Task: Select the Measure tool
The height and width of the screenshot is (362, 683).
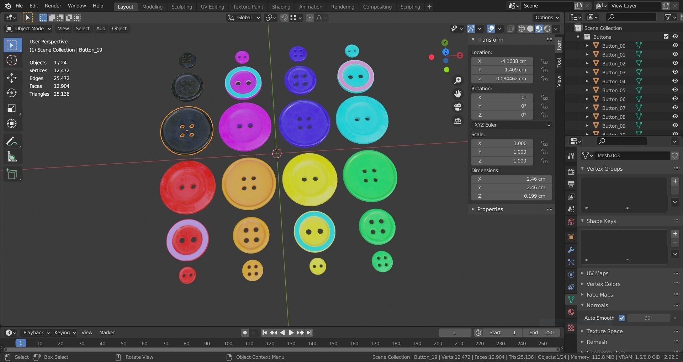Action: [12, 157]
